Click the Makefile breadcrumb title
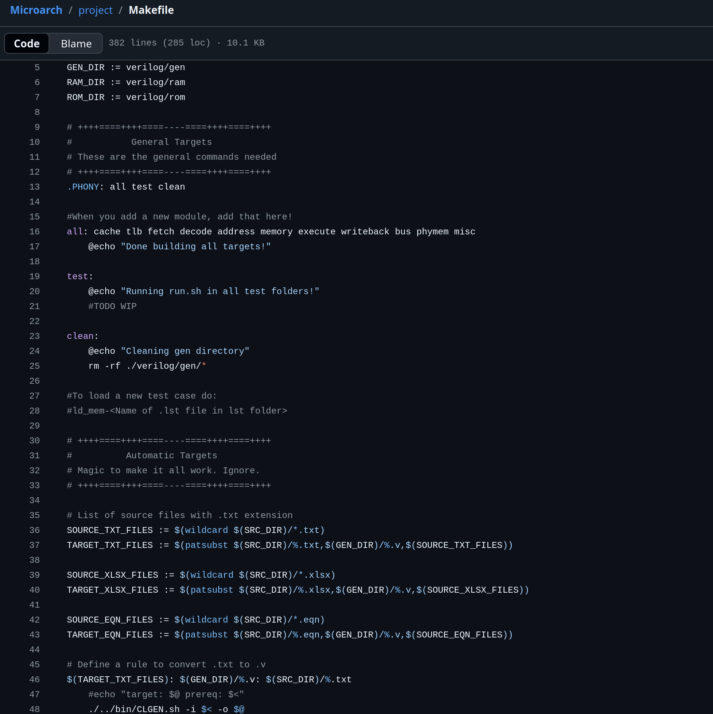This screenshot has height=714, width=713. pos(151,10)
